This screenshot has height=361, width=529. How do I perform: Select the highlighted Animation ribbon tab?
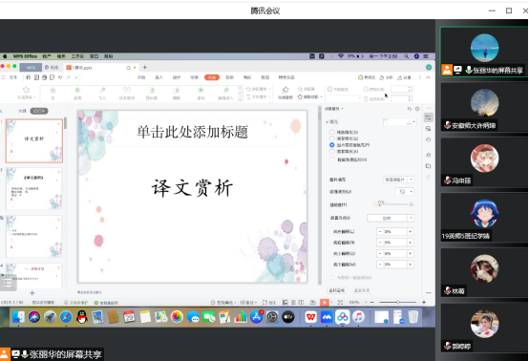pos(212,77)
